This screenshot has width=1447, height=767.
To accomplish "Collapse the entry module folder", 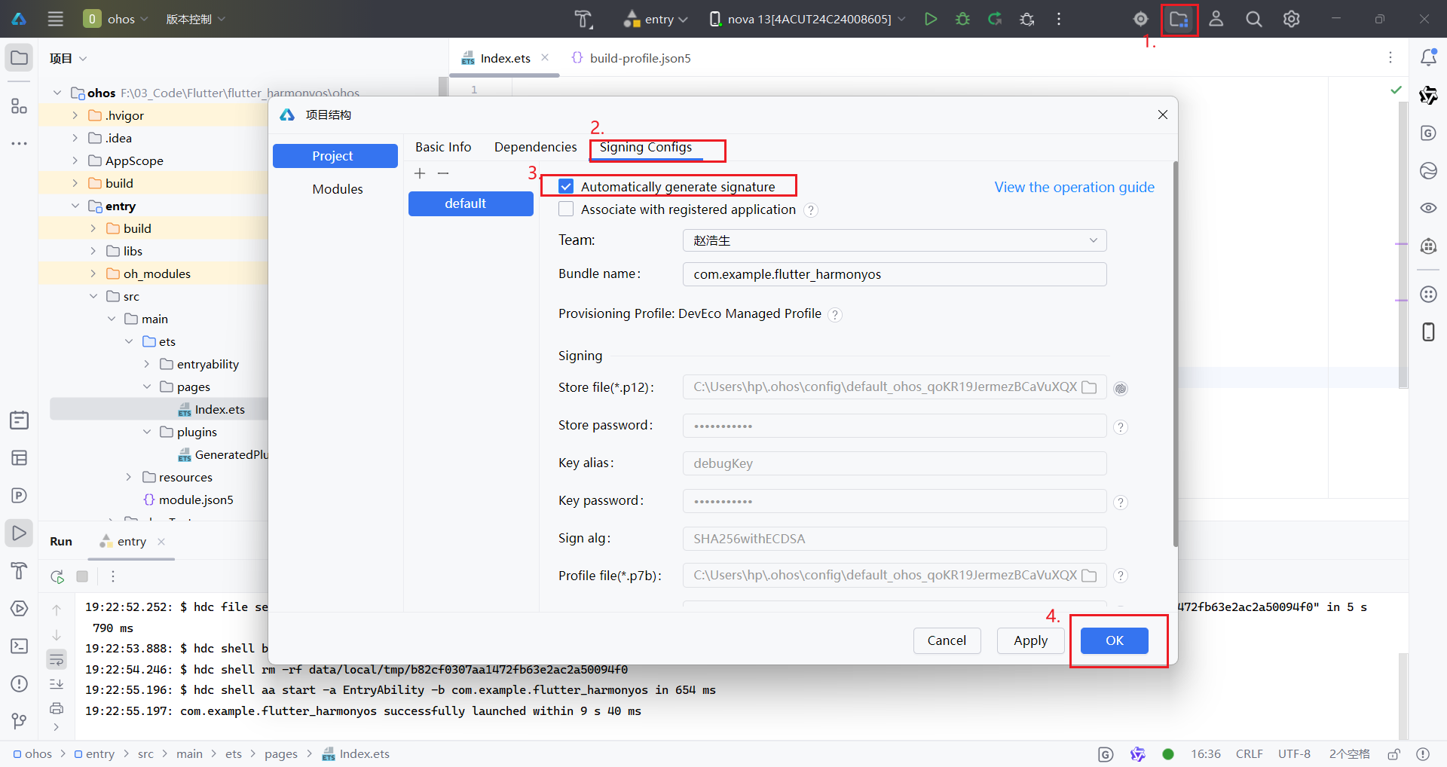I will (75, 206).
